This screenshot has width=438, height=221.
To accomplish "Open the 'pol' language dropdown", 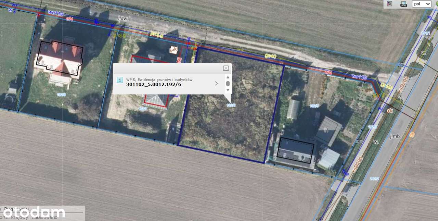I will [x=422, y=4].
